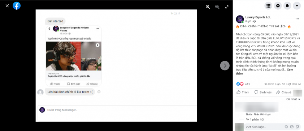304x131 pixels.
Task: Attach a sticker to the comment
Action: pos(298,127)
